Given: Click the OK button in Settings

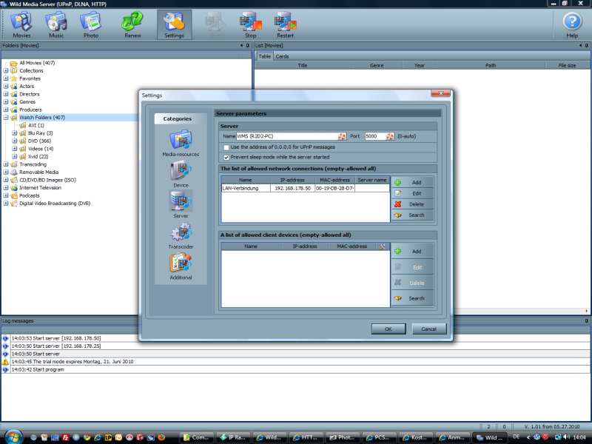Looking at the screenshot, I should tap(388, 329).
